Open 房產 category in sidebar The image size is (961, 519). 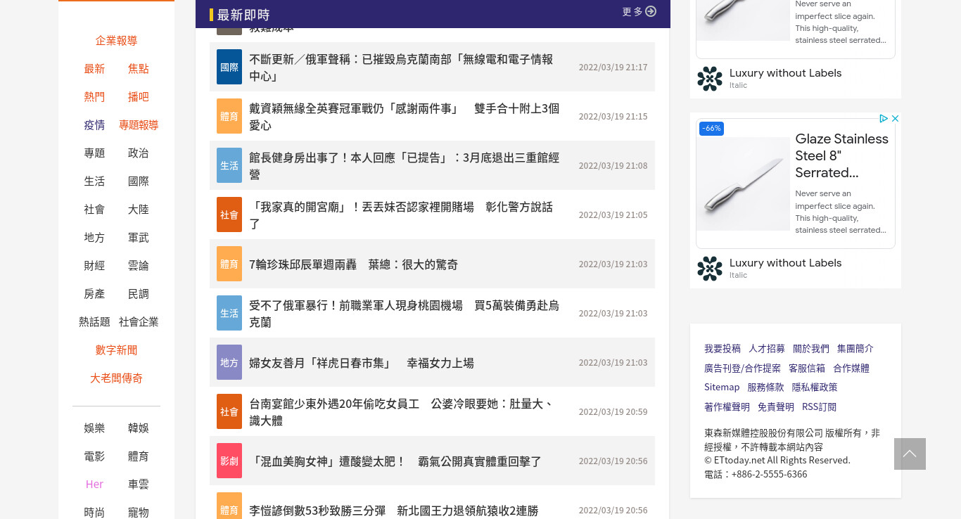(x=94, y=294)
